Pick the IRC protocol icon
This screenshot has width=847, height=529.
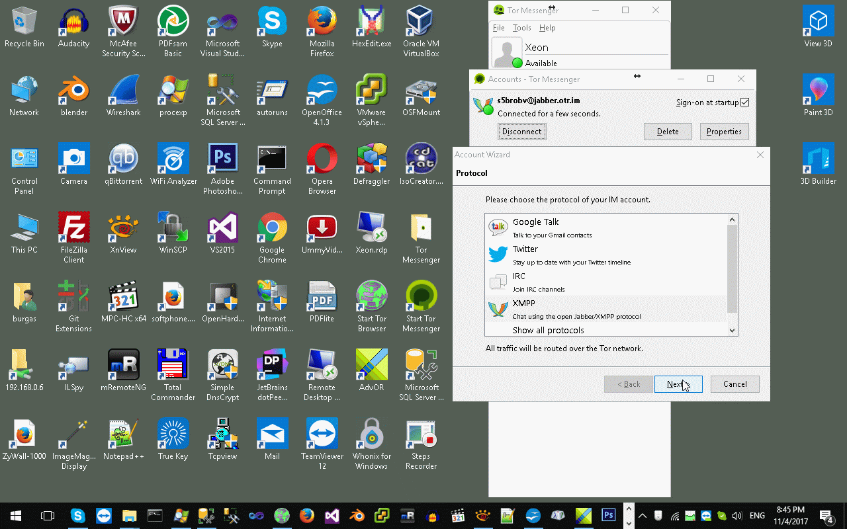(x=498, y=282)
